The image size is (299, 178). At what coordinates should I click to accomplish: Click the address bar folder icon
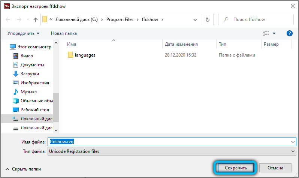coord(45,19)
